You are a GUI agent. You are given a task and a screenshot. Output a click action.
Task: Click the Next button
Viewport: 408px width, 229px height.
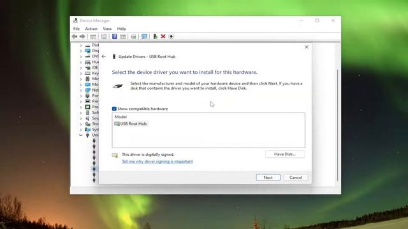pos(268,177)
